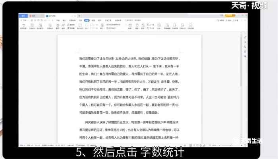Go to the blue 首页 home tab
This screenshot has width=278, height=159.
click(23, 16)
